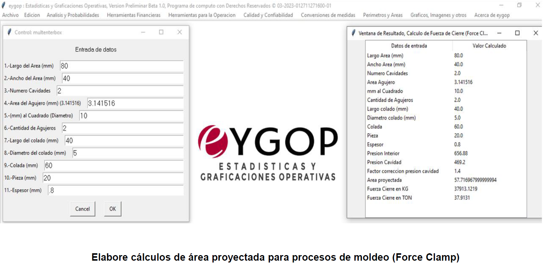
Task: Open Herramientas Financieras menu
Action: click(x=133, y=15)
